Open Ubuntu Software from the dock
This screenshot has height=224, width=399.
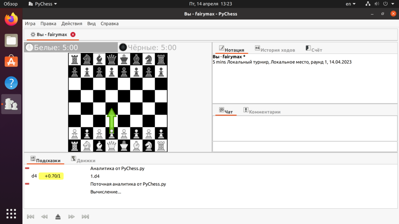11,62
